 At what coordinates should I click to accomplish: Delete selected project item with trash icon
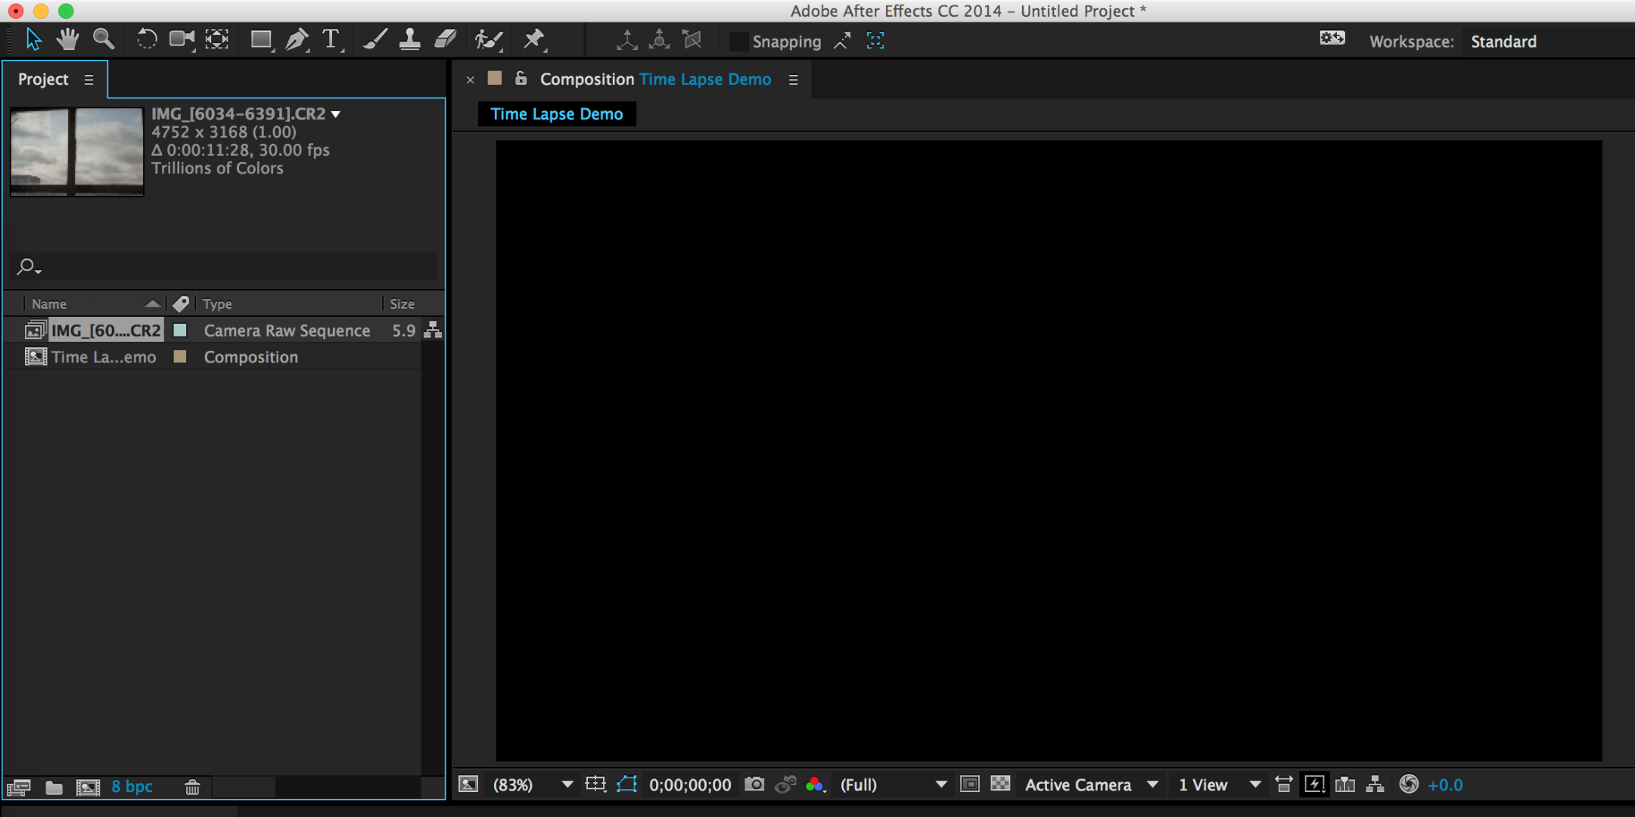tap(192, 787)
